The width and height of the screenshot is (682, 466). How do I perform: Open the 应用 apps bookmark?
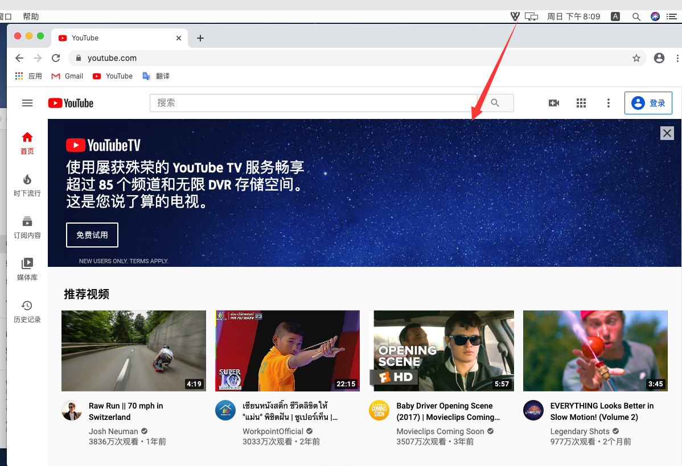point(28,76)
